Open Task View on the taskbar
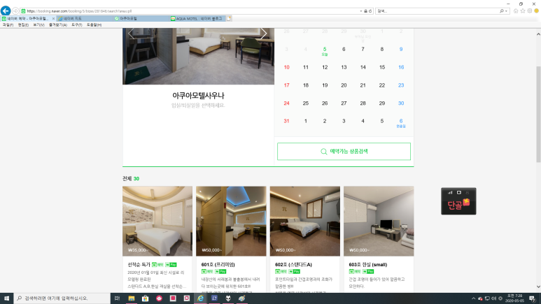541x304 pixels. coord(118,298)
